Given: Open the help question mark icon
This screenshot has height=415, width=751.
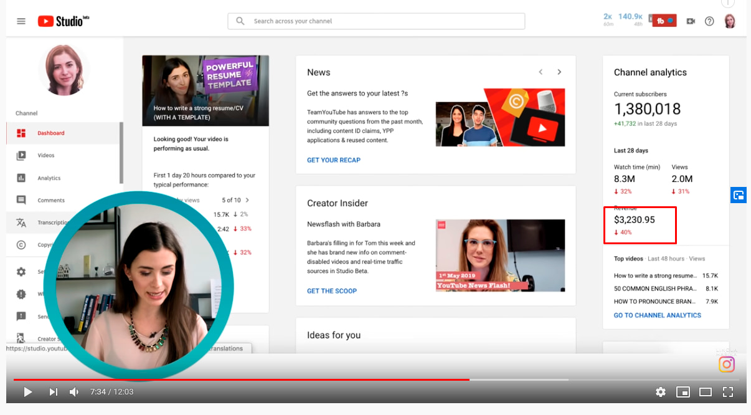Looking at the screenshot, I should pyautogui.click(x=709, y=21).
